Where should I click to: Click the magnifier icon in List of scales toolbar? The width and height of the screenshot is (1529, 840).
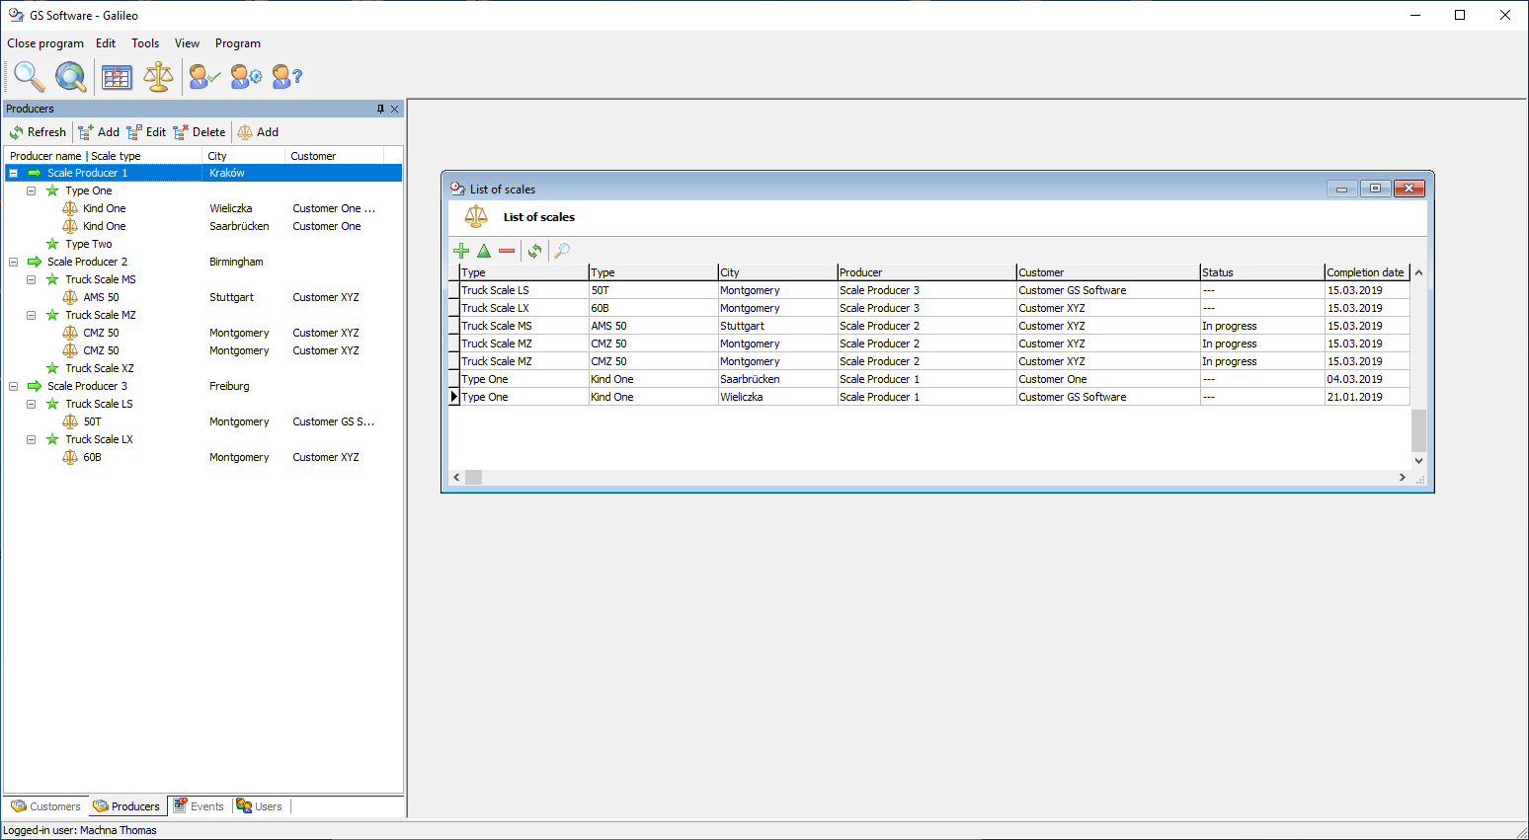coord(562,251)
